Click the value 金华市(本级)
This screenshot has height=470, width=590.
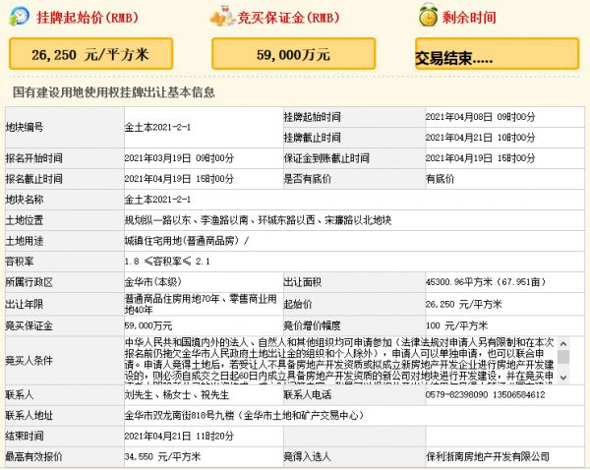coord(153,282)
